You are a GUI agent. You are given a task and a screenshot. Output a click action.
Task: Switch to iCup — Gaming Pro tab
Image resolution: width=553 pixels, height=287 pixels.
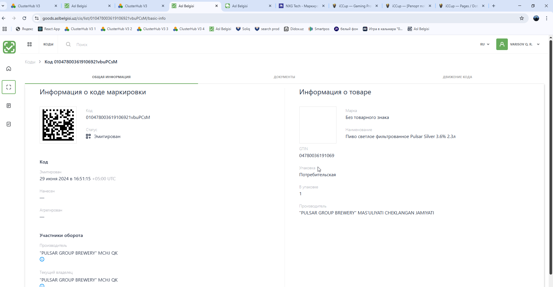tap(355, 6)
